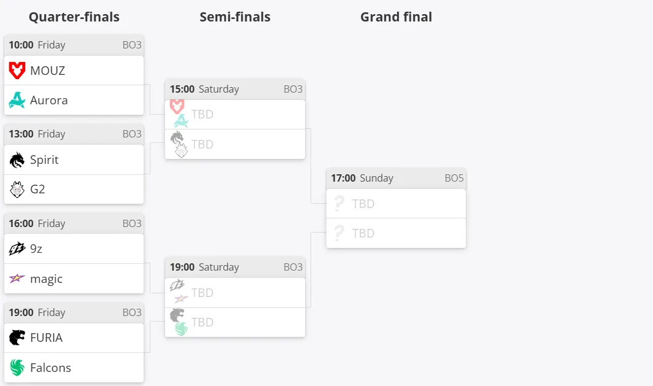Click the FURIA panther logo icon
The image size is (653, 386).
pos(17,338)
